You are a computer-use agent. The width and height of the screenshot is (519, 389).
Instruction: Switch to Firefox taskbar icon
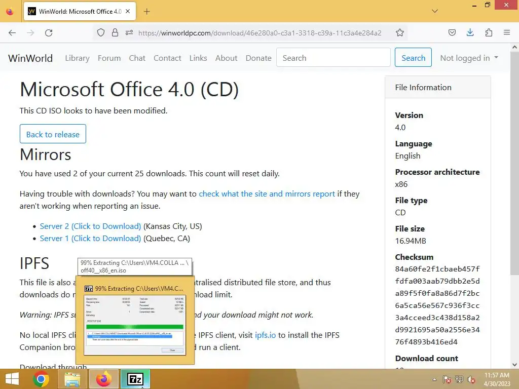click(x=103, y=379)
